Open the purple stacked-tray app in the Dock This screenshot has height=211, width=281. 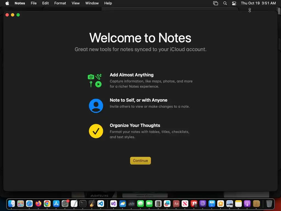(203, 204)
